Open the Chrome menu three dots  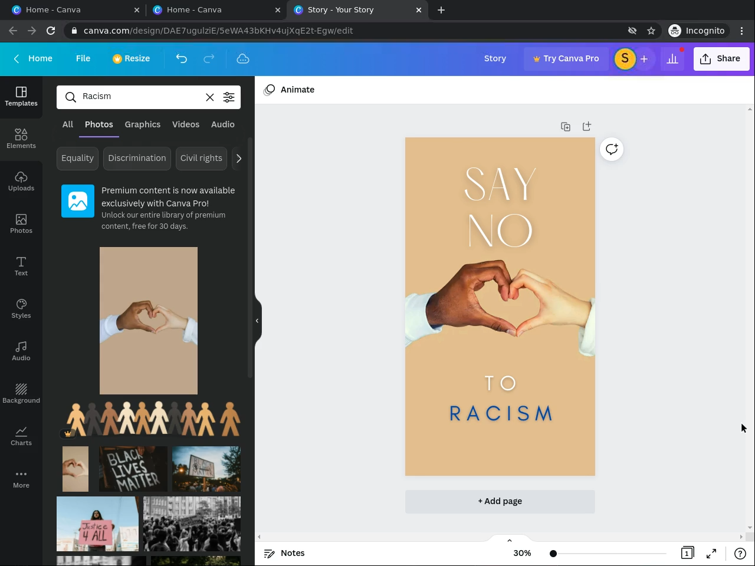[742, 31]
